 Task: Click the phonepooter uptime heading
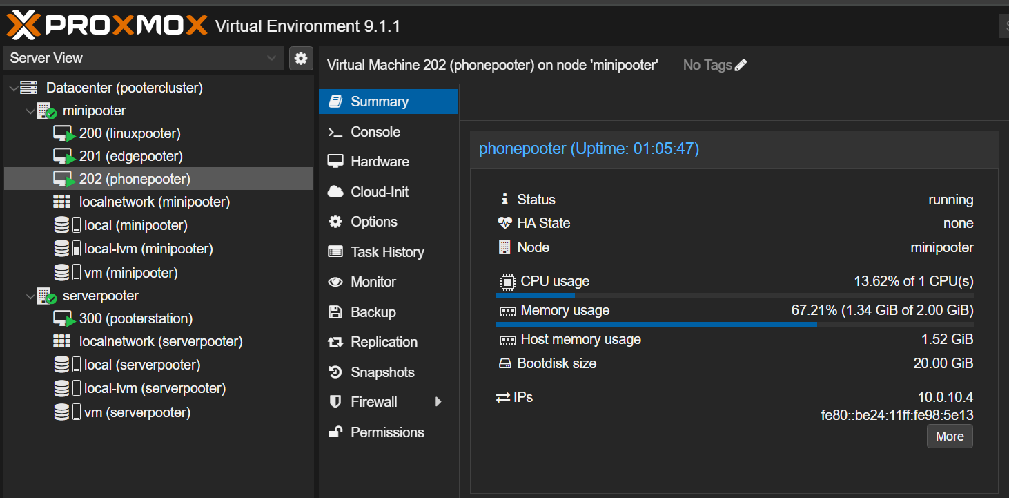(x=589, y=149)
